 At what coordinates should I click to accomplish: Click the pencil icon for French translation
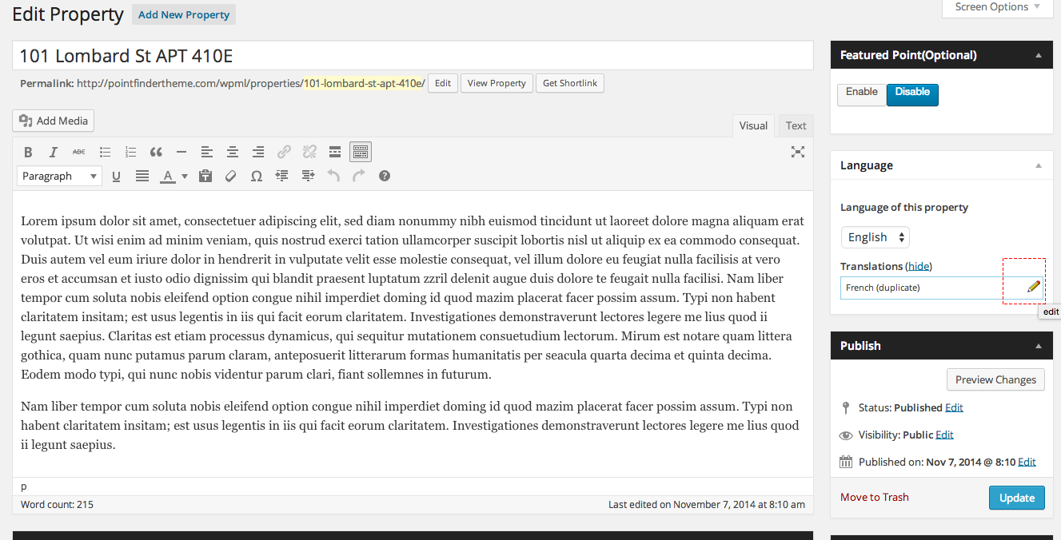tap(1033, 287)
